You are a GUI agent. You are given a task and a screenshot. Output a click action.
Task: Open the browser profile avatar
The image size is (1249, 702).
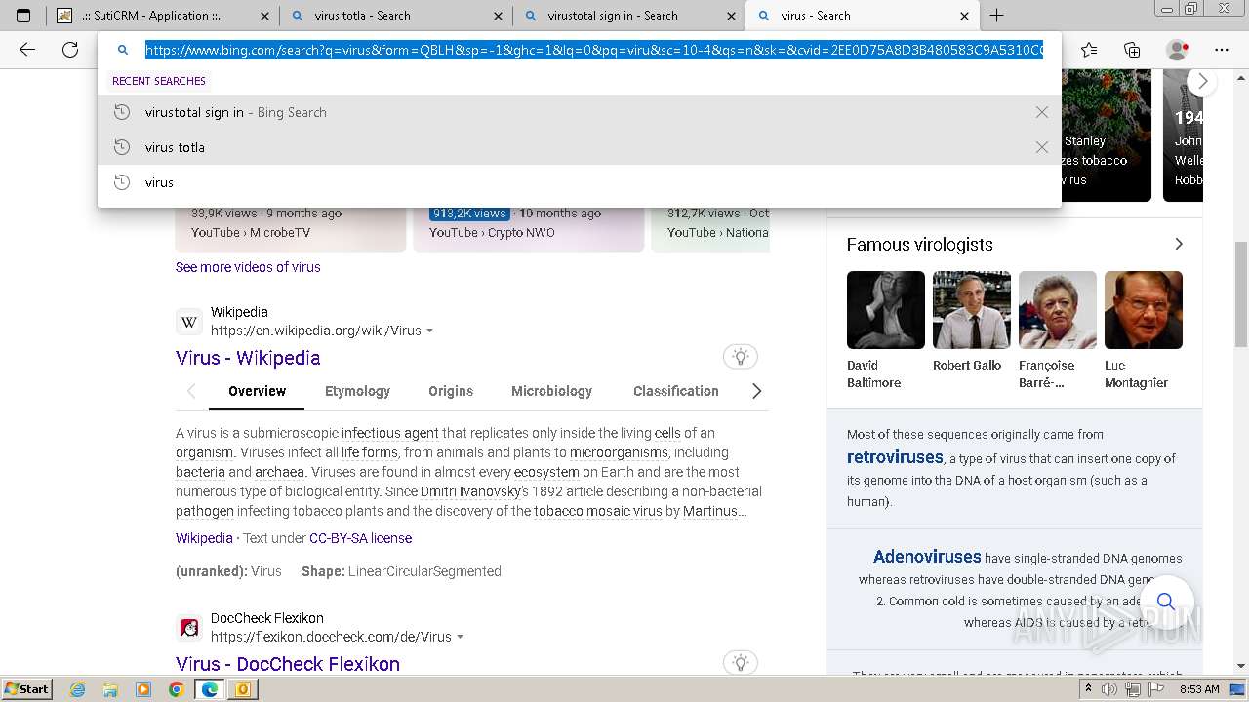1177,50
